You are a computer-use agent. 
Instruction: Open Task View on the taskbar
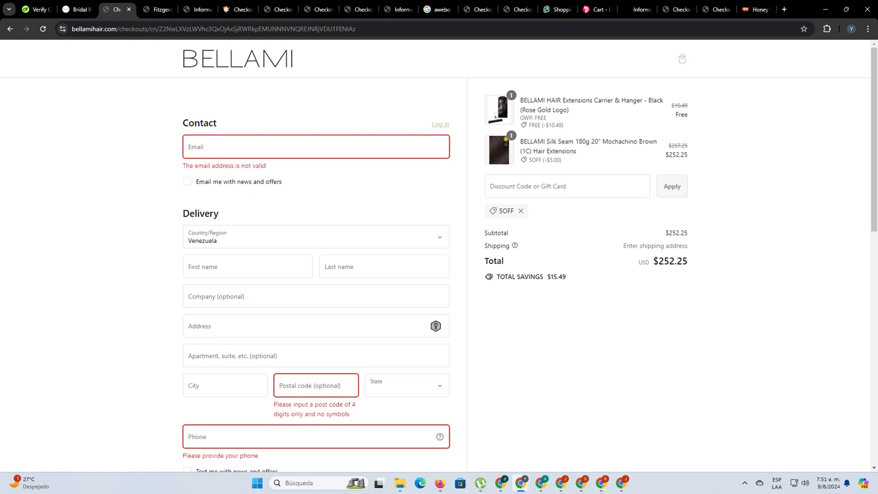coord(379,483)
